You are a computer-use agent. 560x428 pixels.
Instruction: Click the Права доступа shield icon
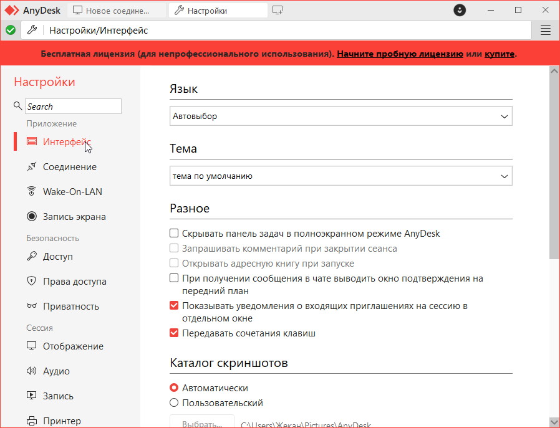[x=32, y=281]
